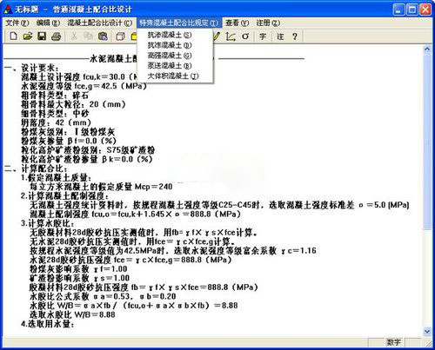Print using the printer icon
This screenshot has height=350, width=435.
[57, 36]
